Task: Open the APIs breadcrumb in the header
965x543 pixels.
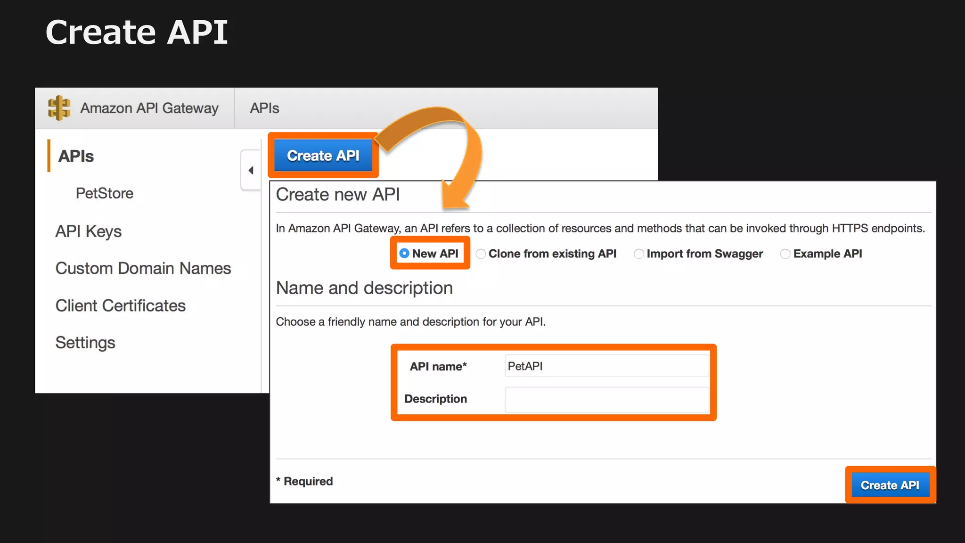Action: point(264,108)
